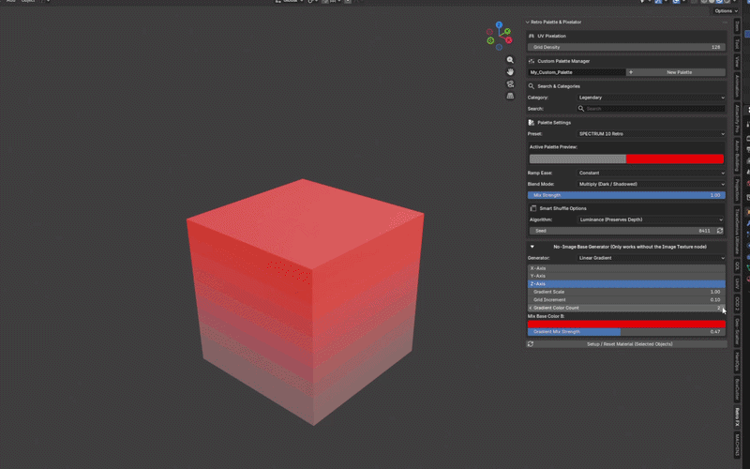
Task: Click Setup / Reset Material button
Action: [x=626, y=344]
